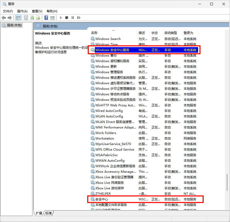Toggle the action pane icon
Screen dimensions: 230x222
pyautogui.click(x=53, y=18)
